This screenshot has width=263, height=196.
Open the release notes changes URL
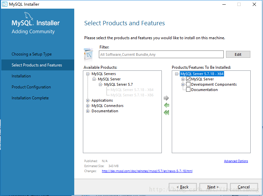pyautogui.click(x=147, y=171)
